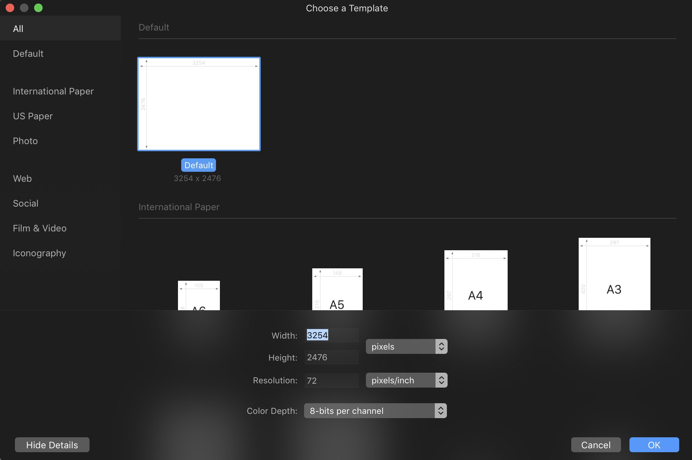692x460 pixels.
Task: Open the Film & Video category
Action: (x=40, y=228)
